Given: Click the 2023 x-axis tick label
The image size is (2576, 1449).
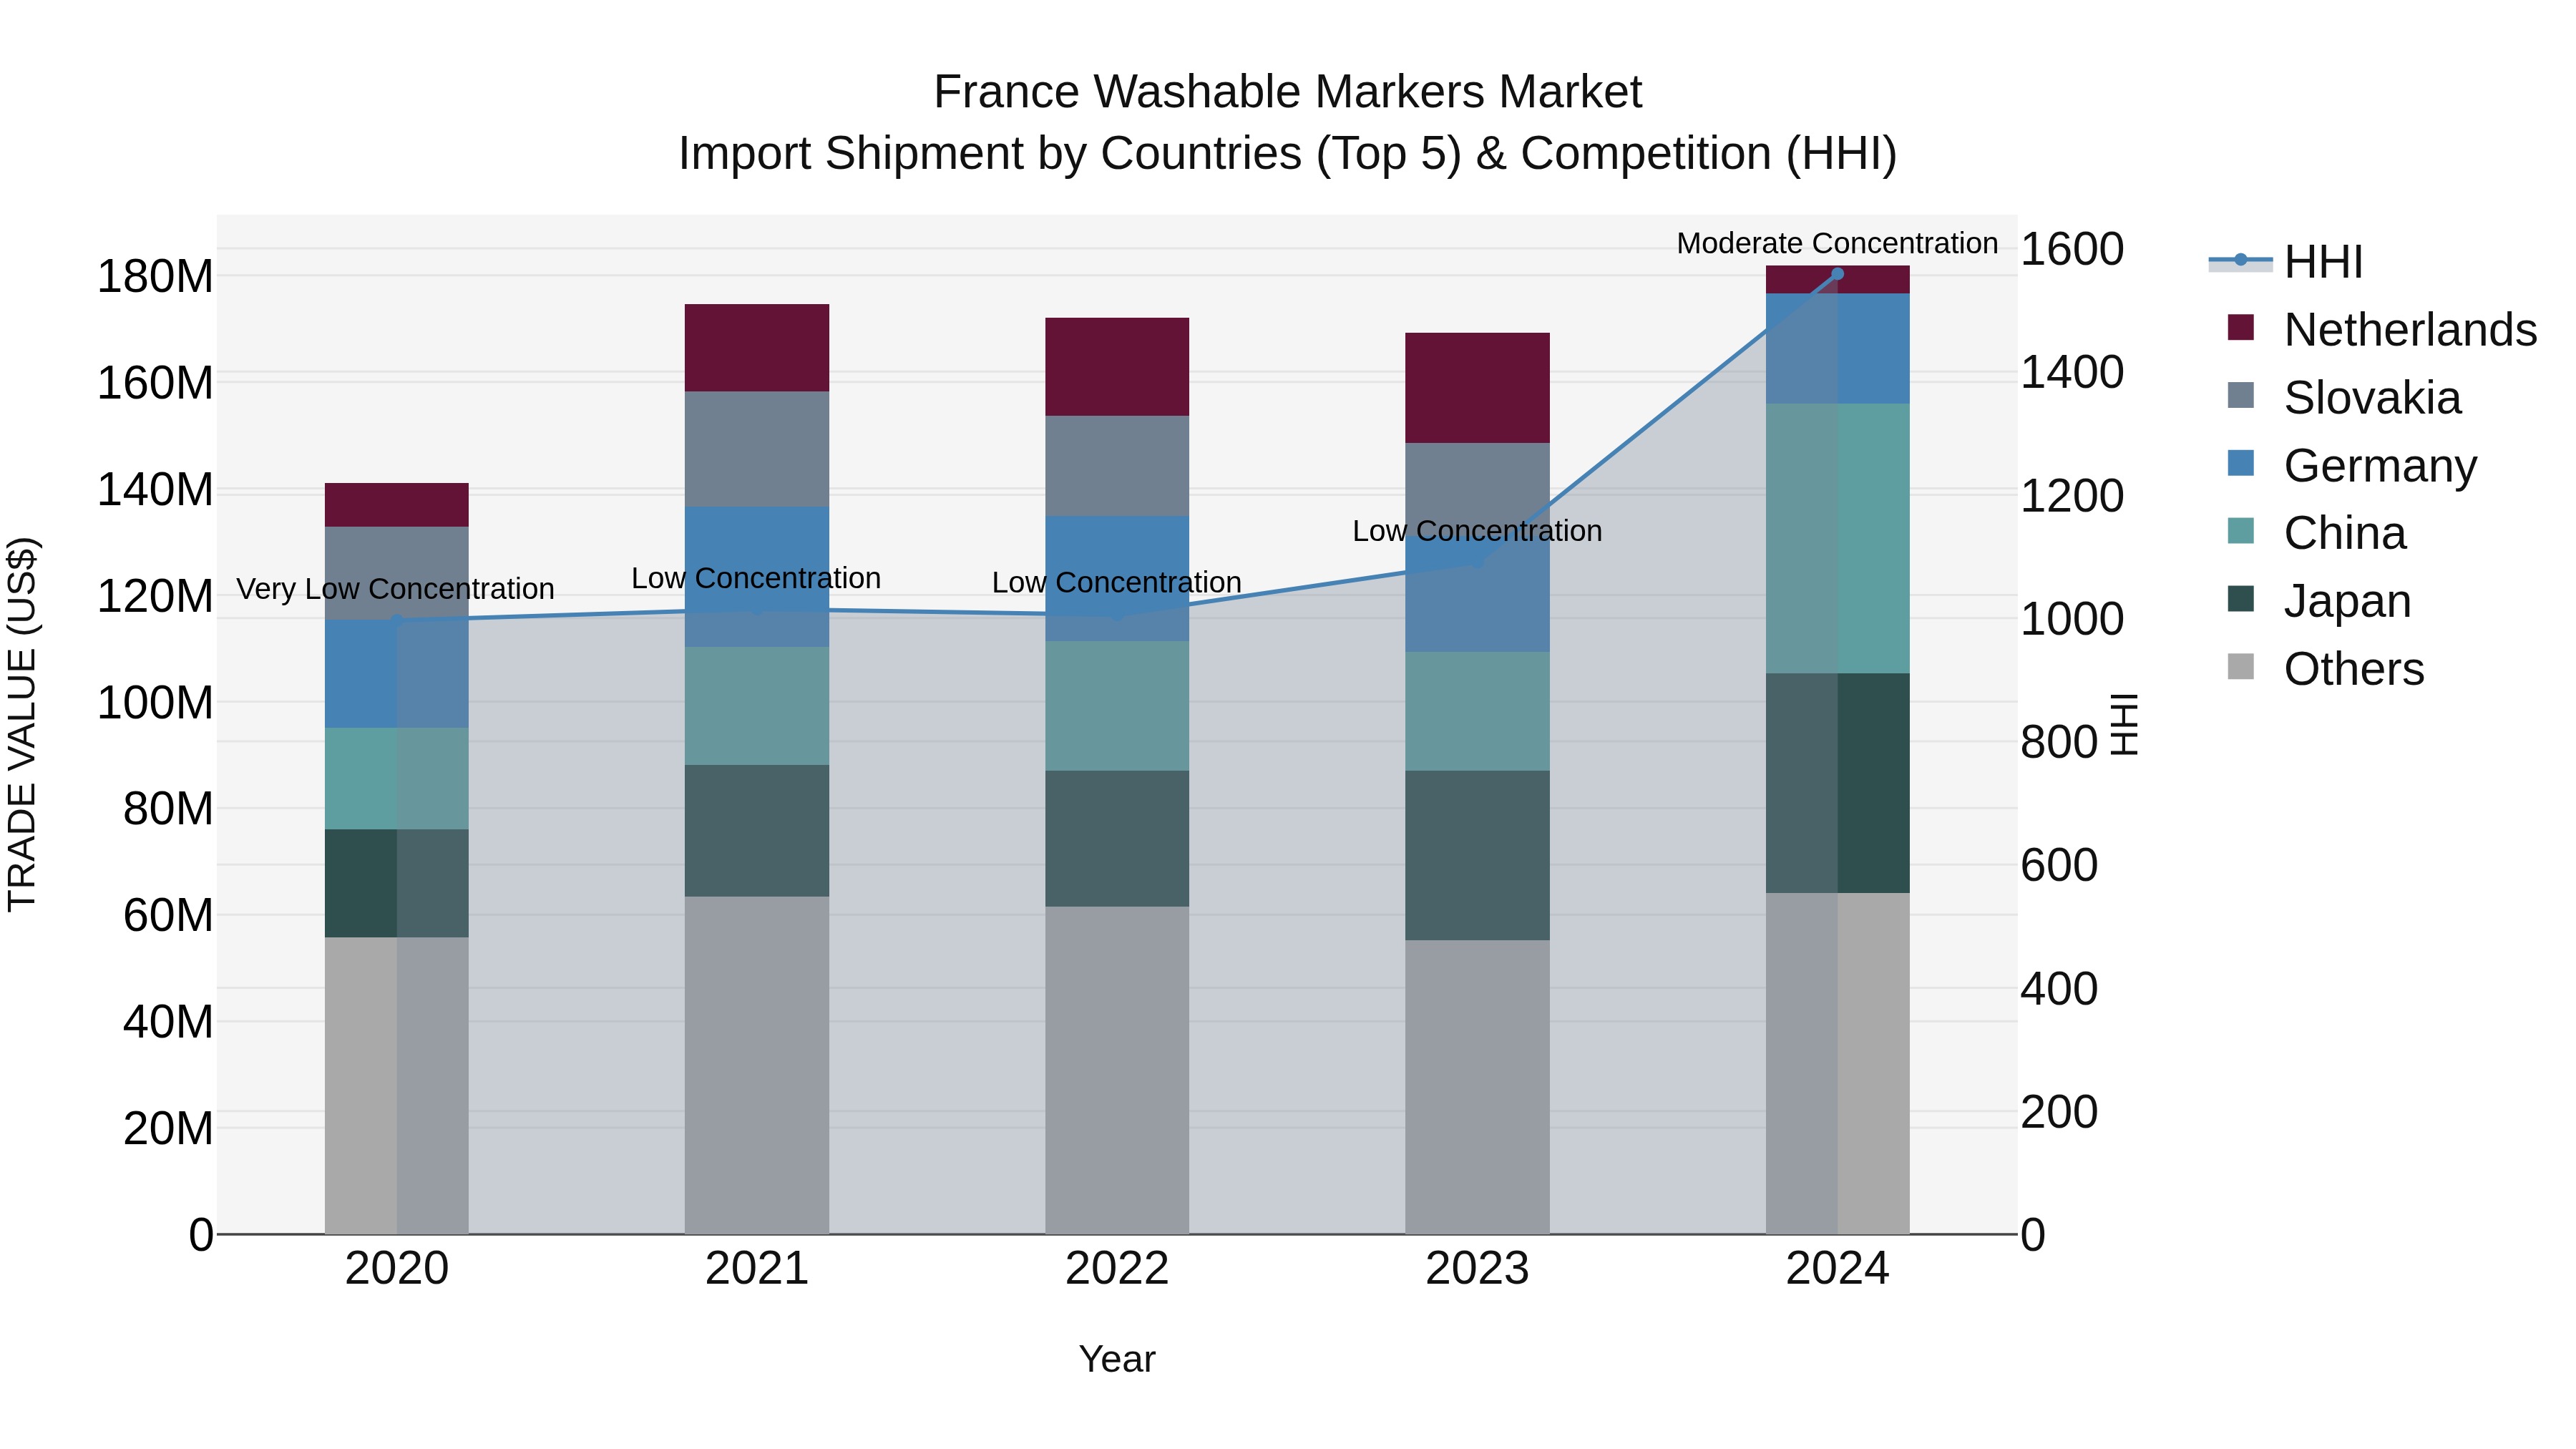Looking at the screenshot, I should coord(1477,1269).
